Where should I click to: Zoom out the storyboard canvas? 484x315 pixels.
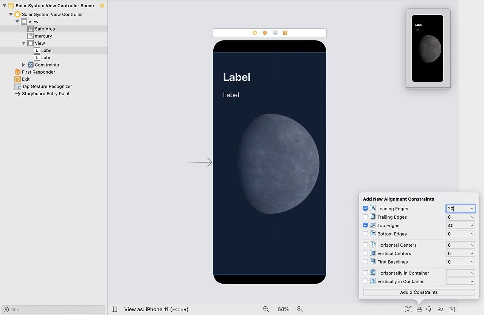[x=266, y=309]
